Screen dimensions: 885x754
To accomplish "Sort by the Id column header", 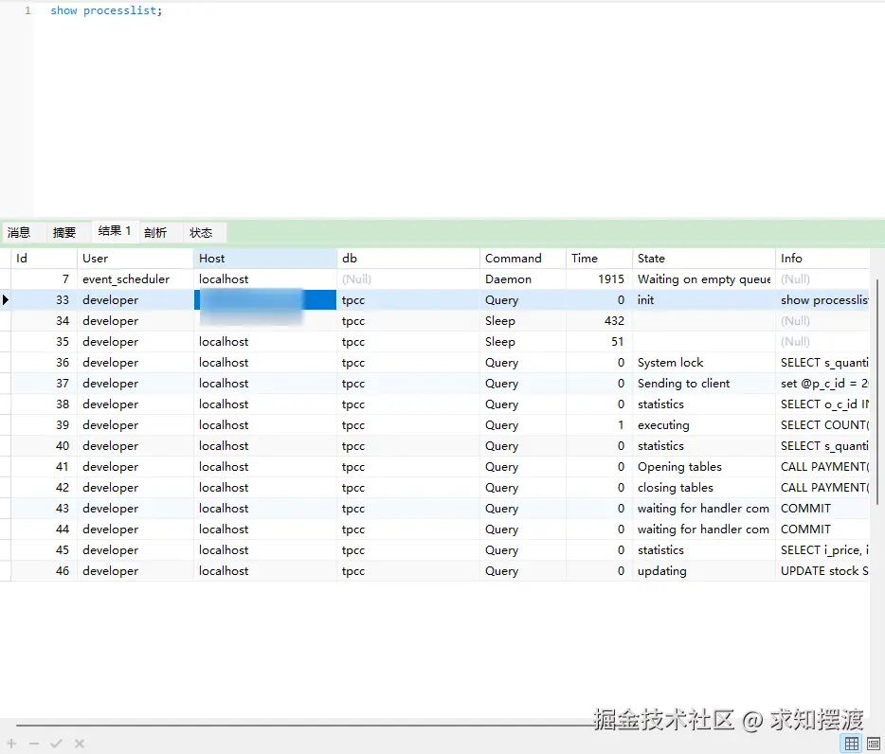I will pos(44,259).
